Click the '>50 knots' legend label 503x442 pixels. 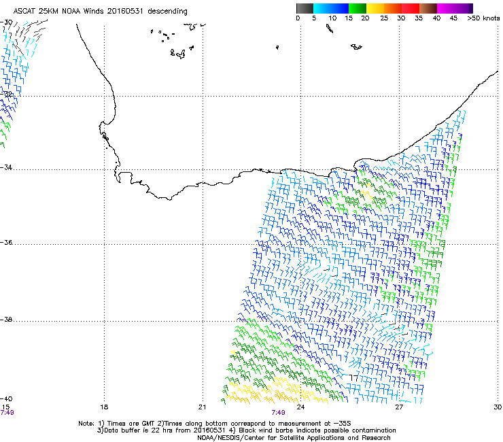pos(483,18)
